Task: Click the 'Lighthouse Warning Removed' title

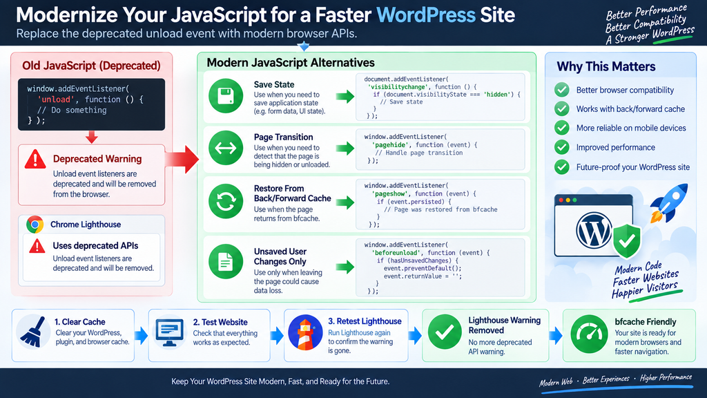Action: point(505,325)
